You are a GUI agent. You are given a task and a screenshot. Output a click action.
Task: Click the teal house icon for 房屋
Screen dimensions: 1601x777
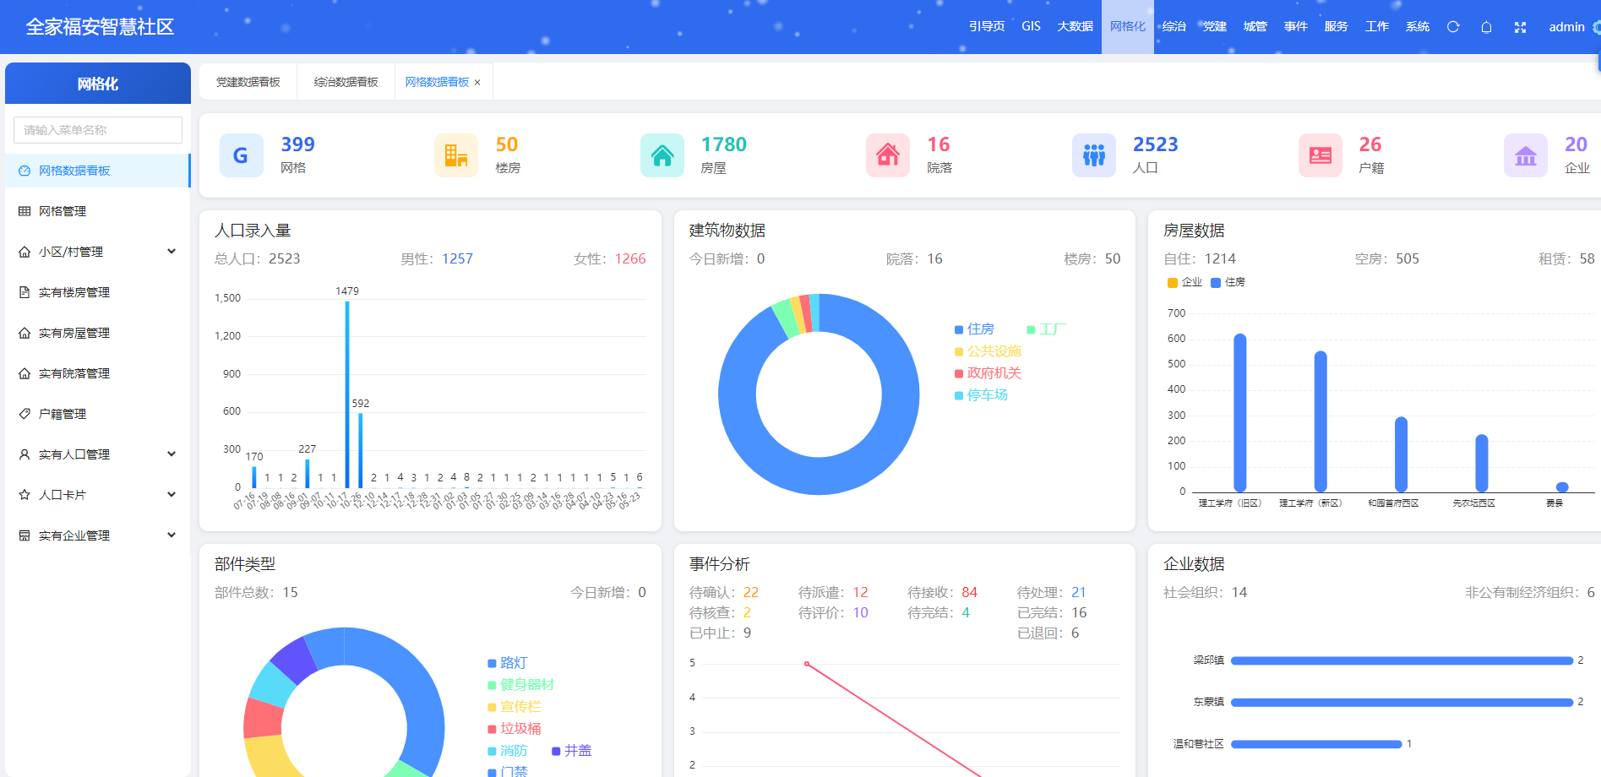pyautogui.click(x=662, y=155)
